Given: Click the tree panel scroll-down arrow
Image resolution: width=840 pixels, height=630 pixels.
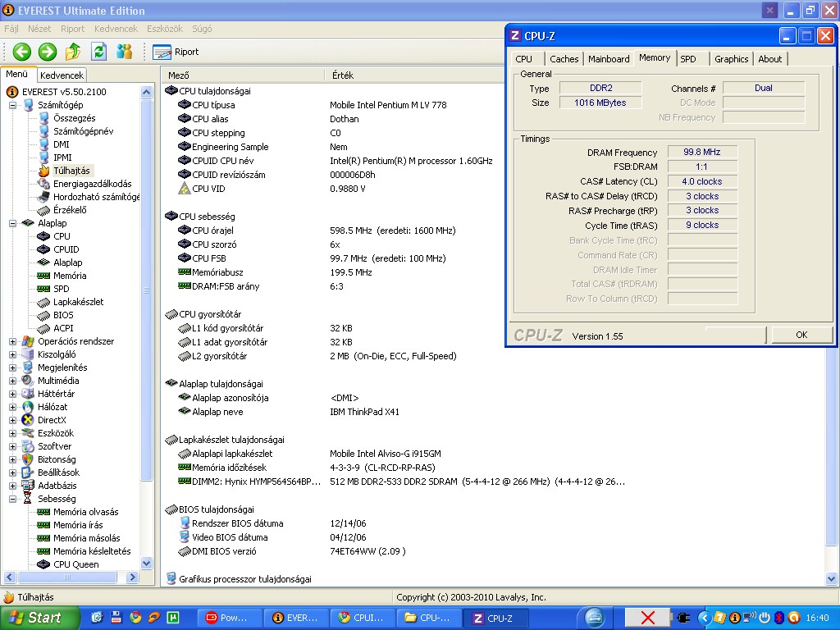Looking at the screenshot, I should (x=146, y=563).
